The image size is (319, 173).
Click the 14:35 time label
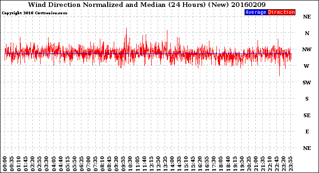point(179,164)
